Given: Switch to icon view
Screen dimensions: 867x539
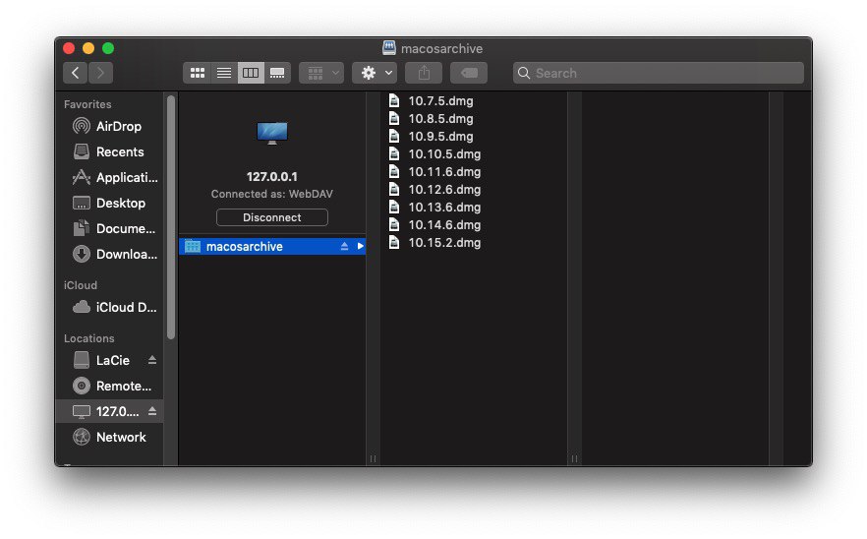Looking at the screenshot, I should click(x=198, y=73).
